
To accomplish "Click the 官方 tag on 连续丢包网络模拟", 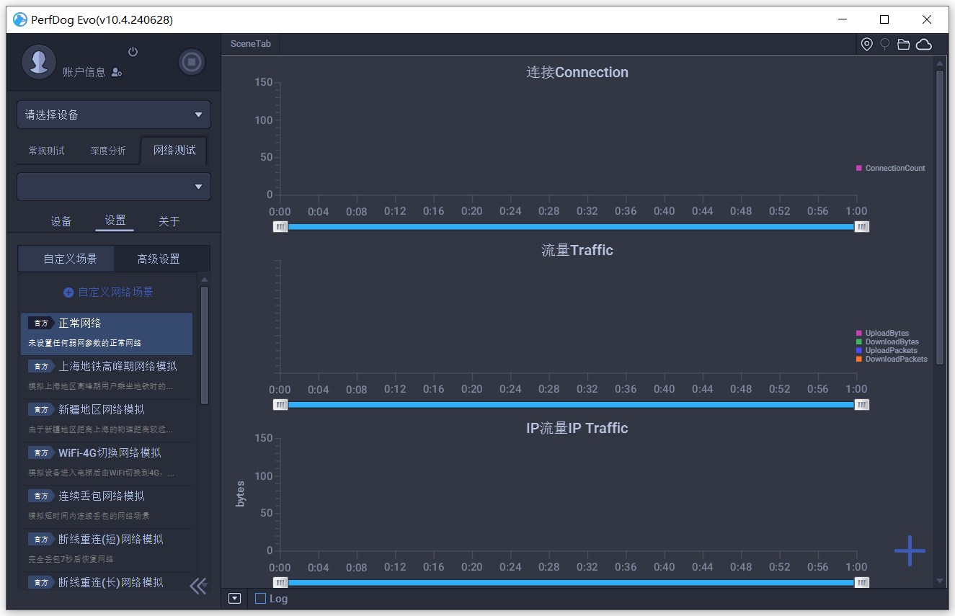I will click(x=40, y=496).
